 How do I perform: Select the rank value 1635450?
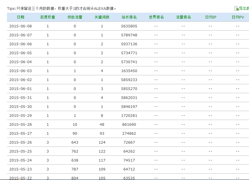pos(129,71)
